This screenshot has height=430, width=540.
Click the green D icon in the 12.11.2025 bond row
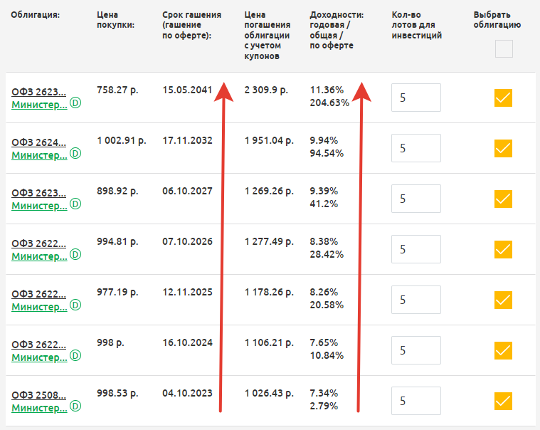click(x=75, y=305)
